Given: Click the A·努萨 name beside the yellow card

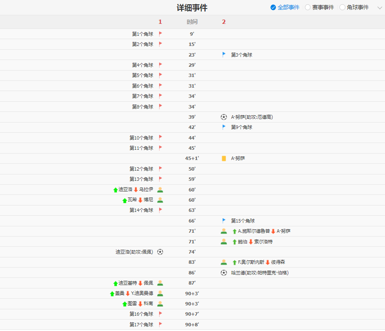Looking at the screenshot, I should pos(238,158).
